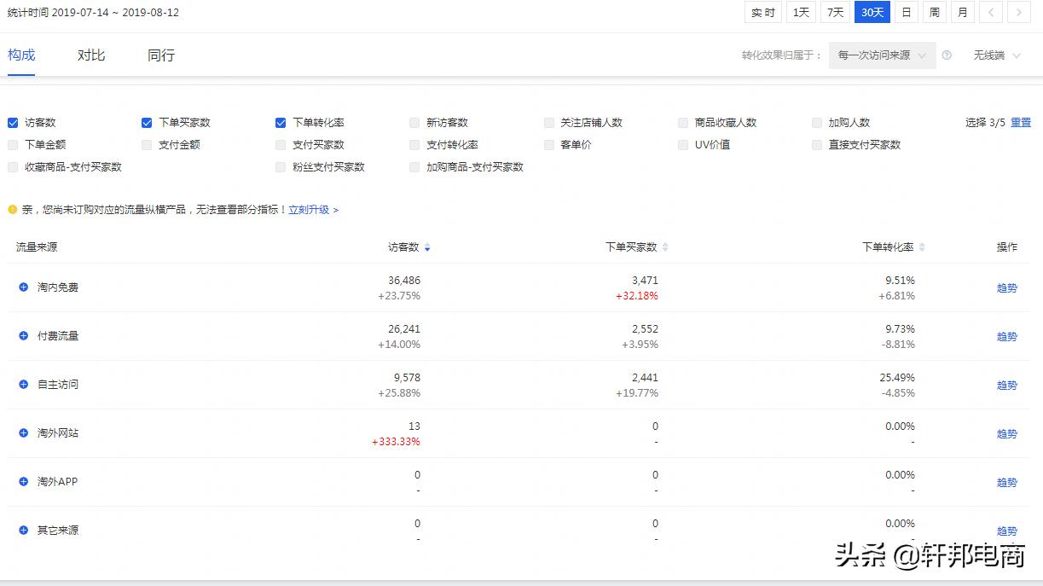1043x586 pixels.
Task: Switch to the 同行 tab
Action: pyautogui.click(x=159, y=54)
